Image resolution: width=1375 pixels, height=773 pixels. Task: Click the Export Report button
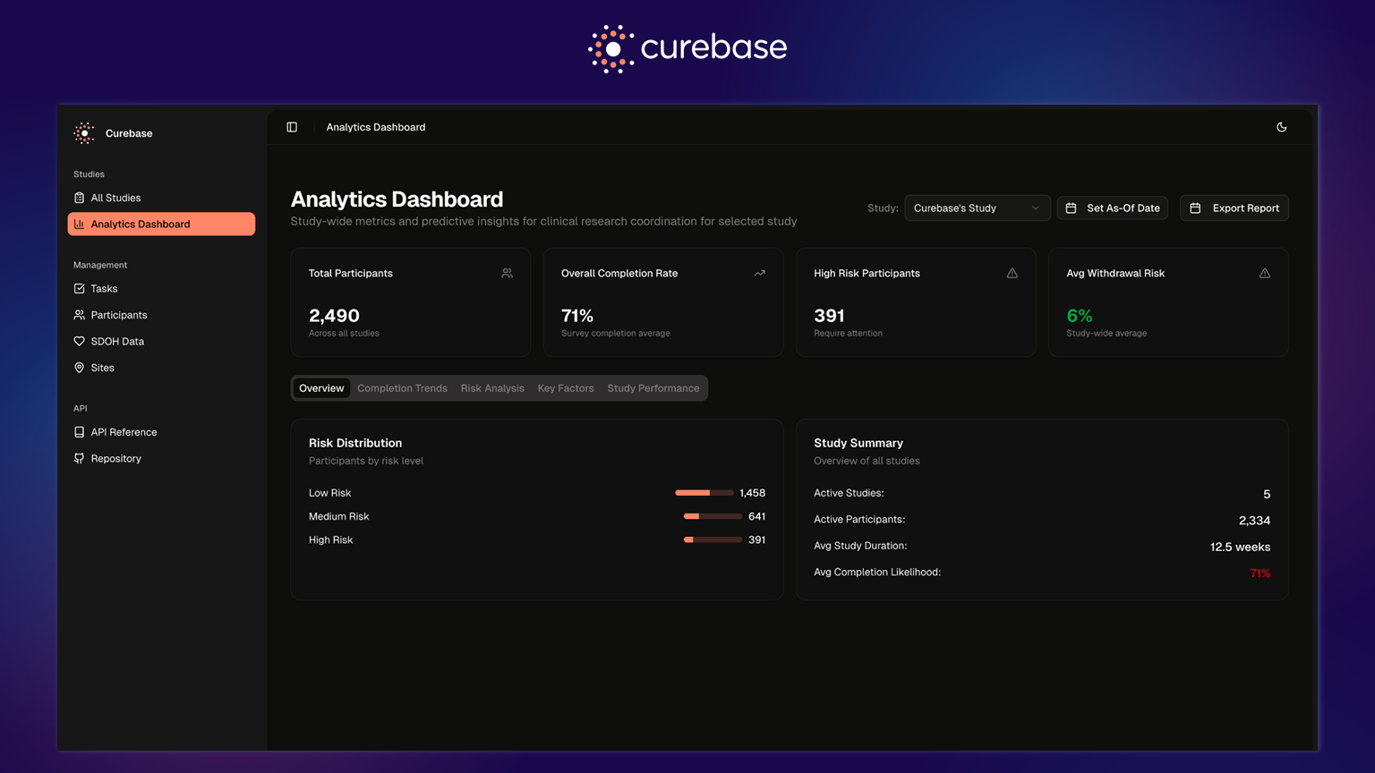pyautogui.click(x=1234, y=208)
